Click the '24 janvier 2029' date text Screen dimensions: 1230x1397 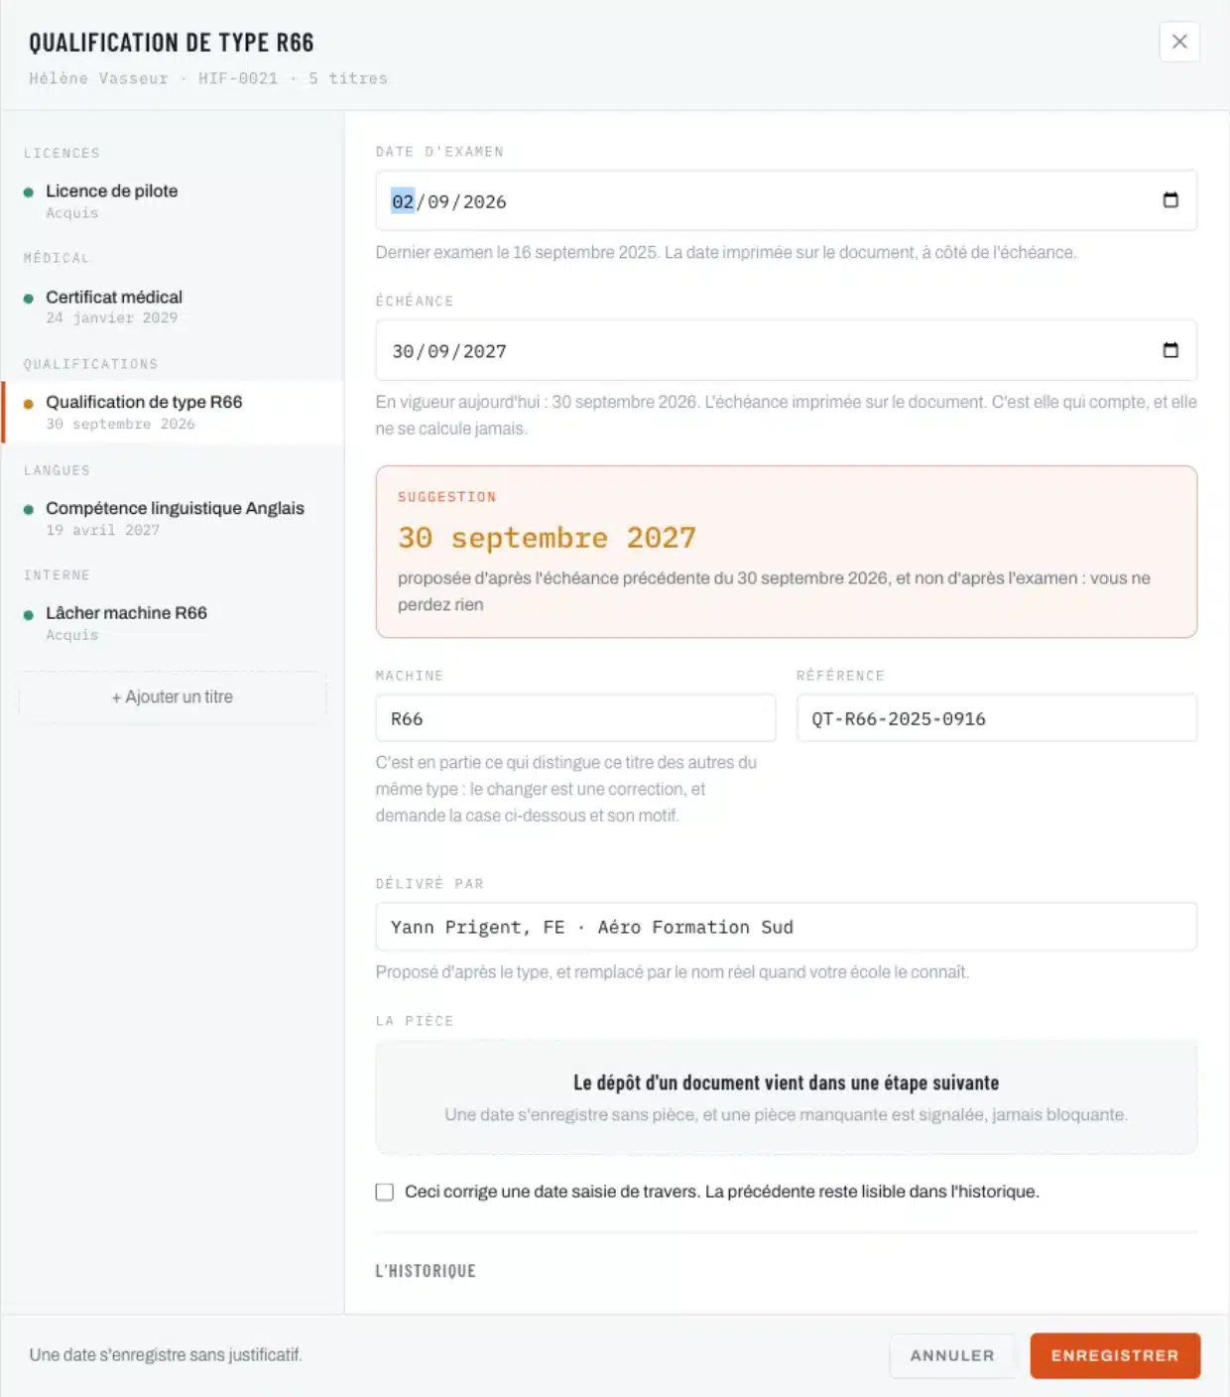coord(112,317)
